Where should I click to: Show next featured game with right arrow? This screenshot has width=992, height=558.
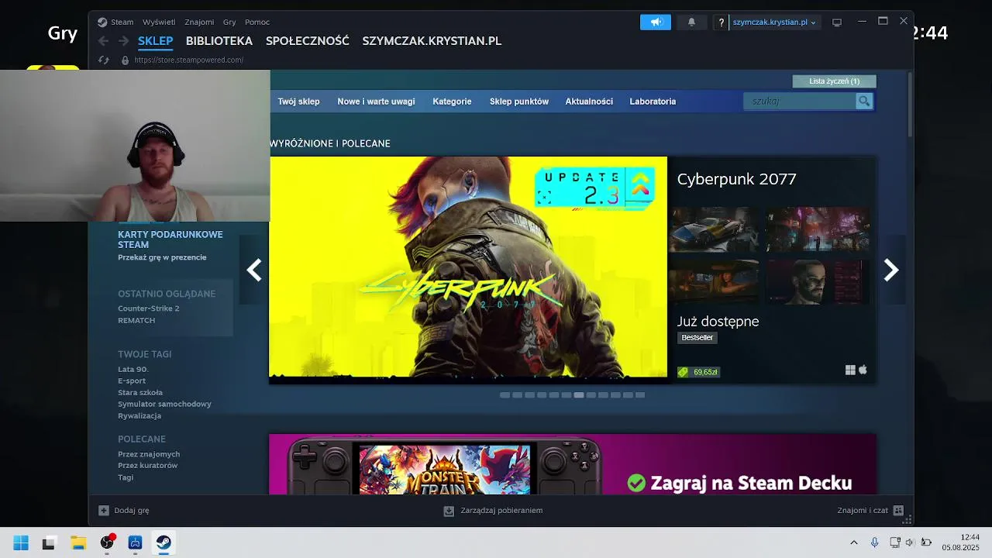pyautogui.click(x=891, y=270)
